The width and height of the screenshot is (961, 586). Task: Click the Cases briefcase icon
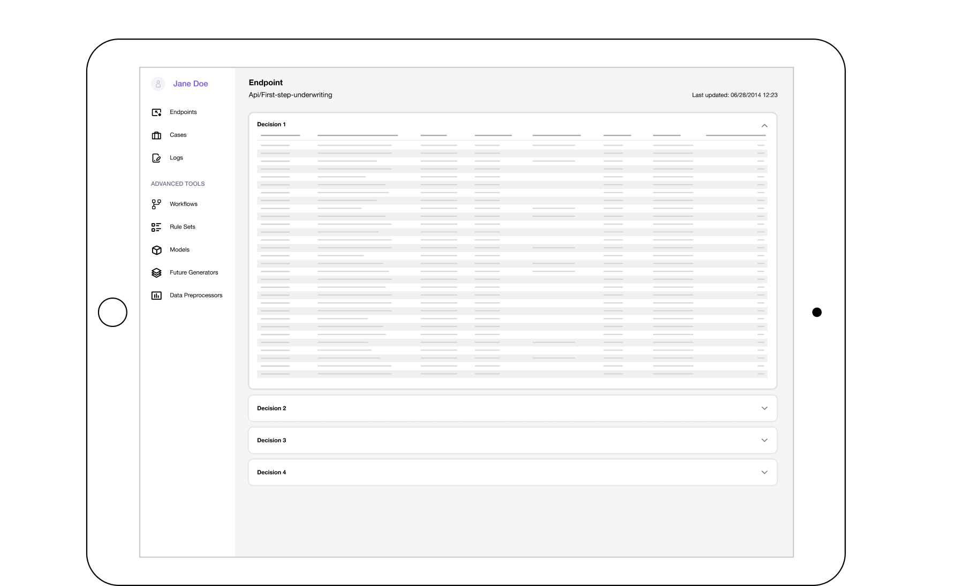(x=156, y=135)
